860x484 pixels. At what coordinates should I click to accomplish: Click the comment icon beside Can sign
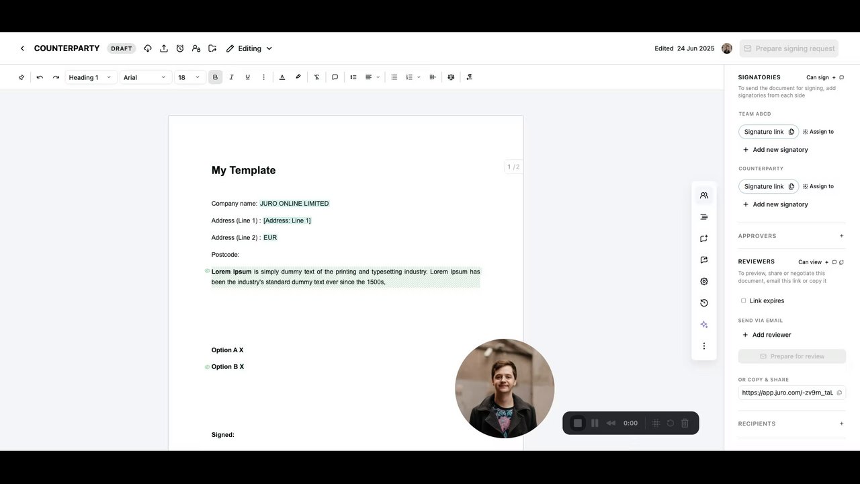coord(842,77)
